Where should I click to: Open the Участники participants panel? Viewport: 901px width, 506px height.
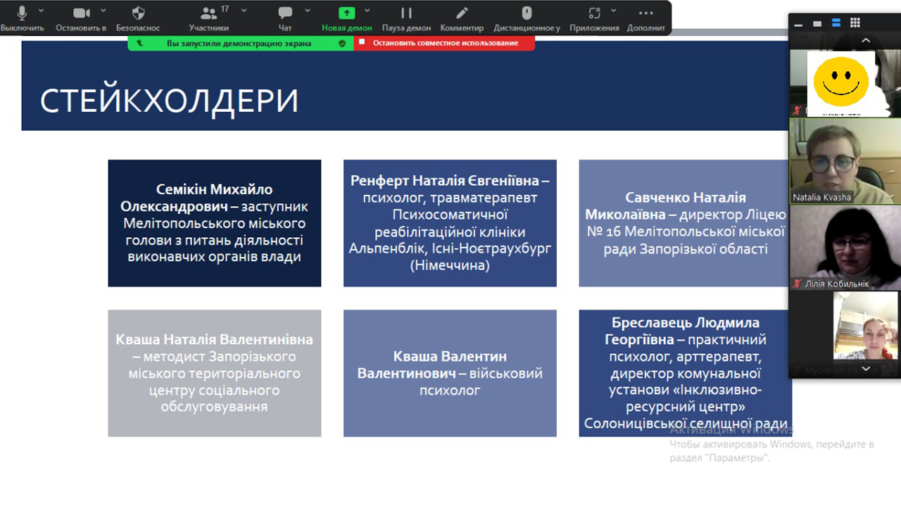(x=208, y=17)
